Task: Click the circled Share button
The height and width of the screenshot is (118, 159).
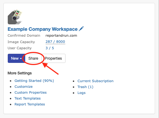Action: click(33, 58)
